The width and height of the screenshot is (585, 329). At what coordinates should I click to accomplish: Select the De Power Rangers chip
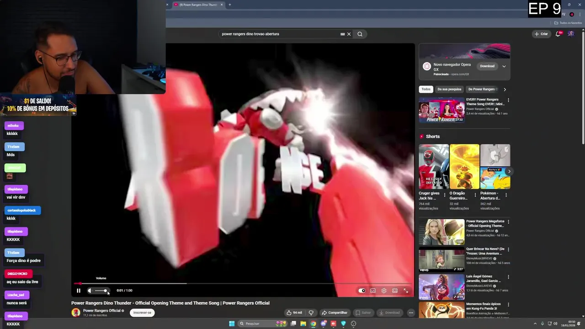[483, 89]
